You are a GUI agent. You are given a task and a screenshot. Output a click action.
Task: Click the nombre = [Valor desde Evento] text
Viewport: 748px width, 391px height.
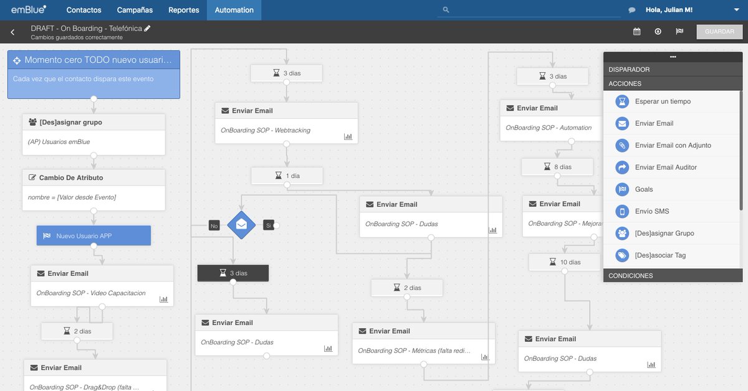[x=72, y=197]
